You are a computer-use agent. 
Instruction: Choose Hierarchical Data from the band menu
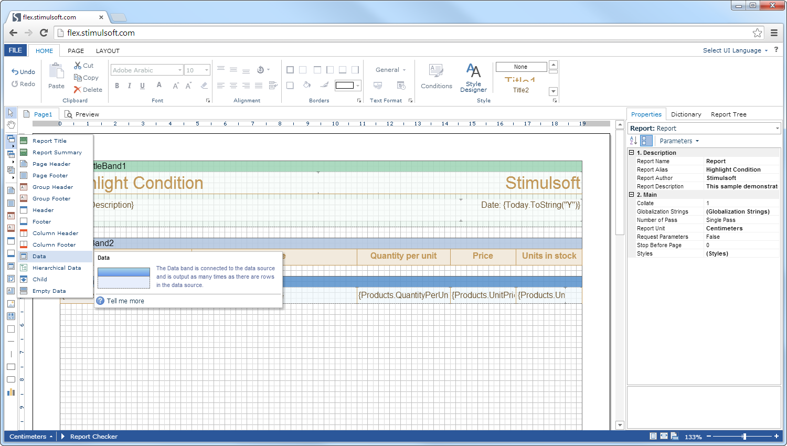coord(56,268)
